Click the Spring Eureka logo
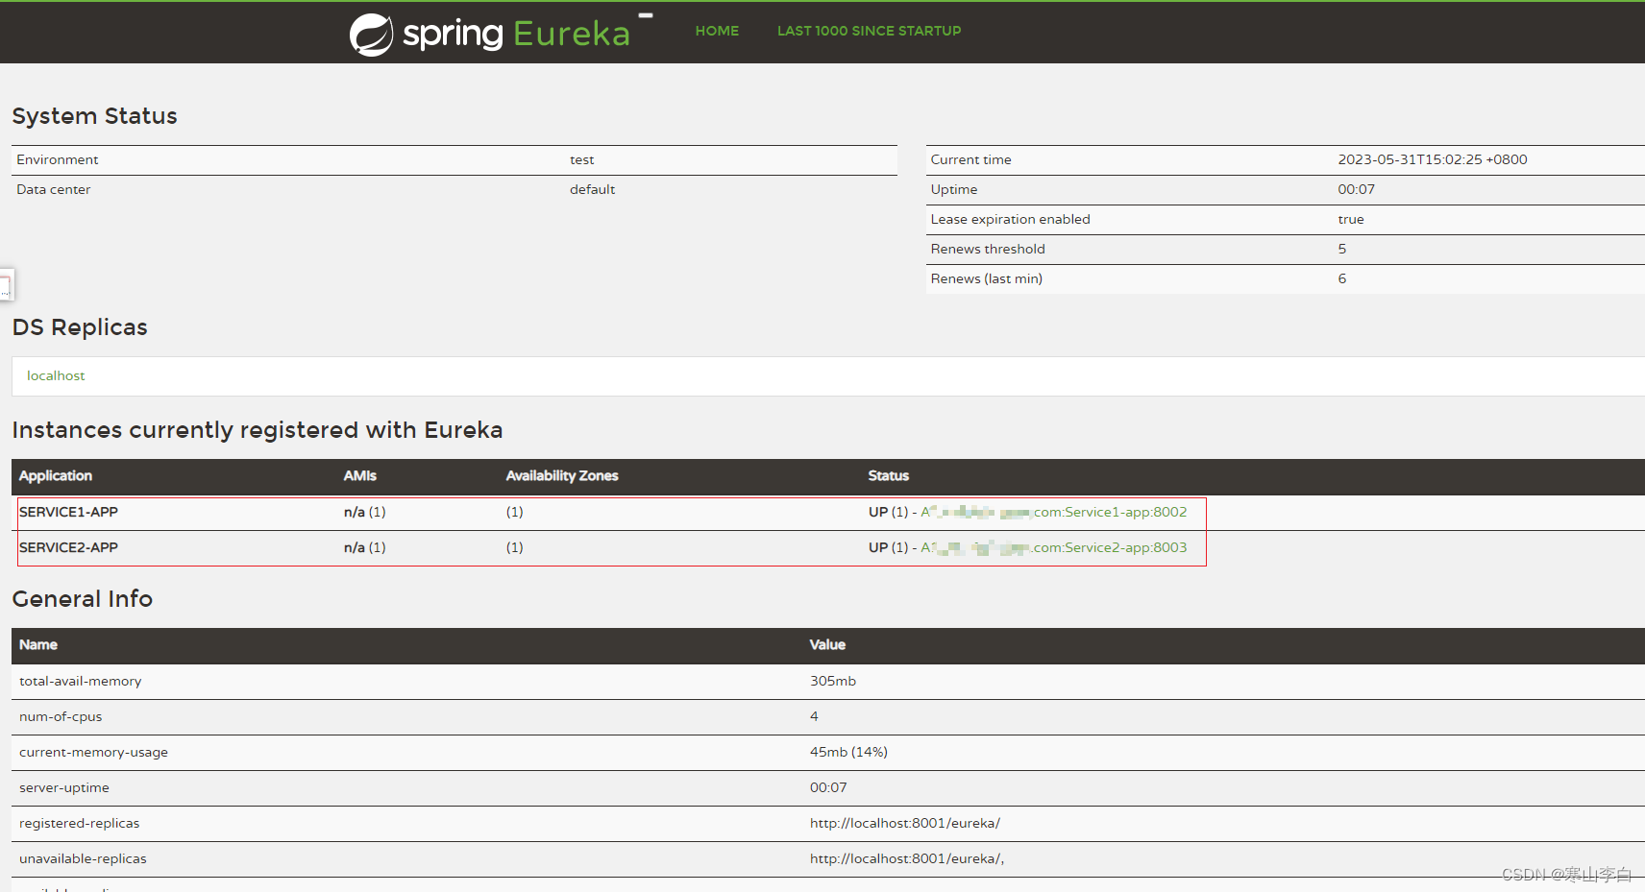Screen dimensions: 1645x892 point(490,34)
